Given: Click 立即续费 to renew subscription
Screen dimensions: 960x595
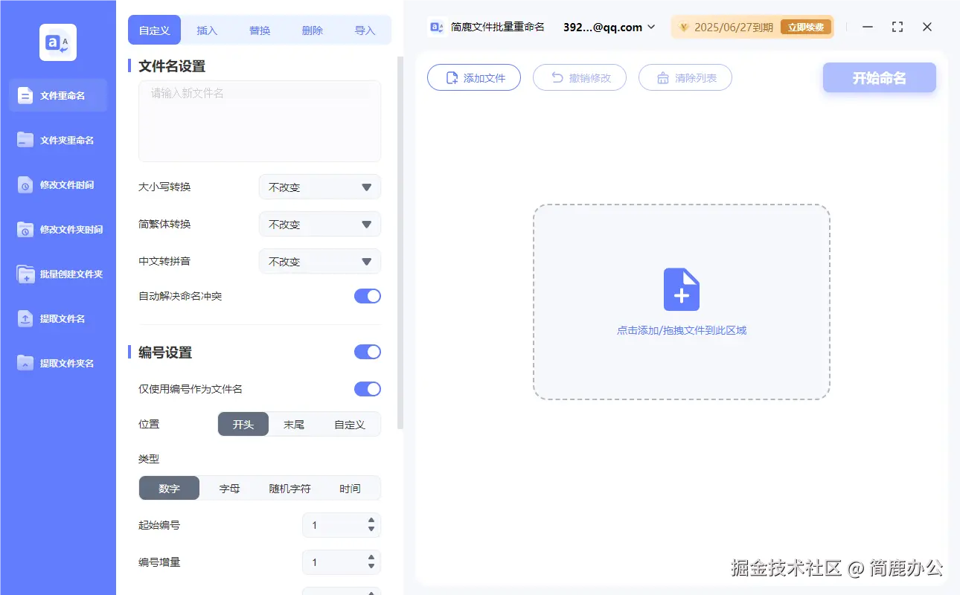Looking at the screenshot, I should click(x=806, y=26).
